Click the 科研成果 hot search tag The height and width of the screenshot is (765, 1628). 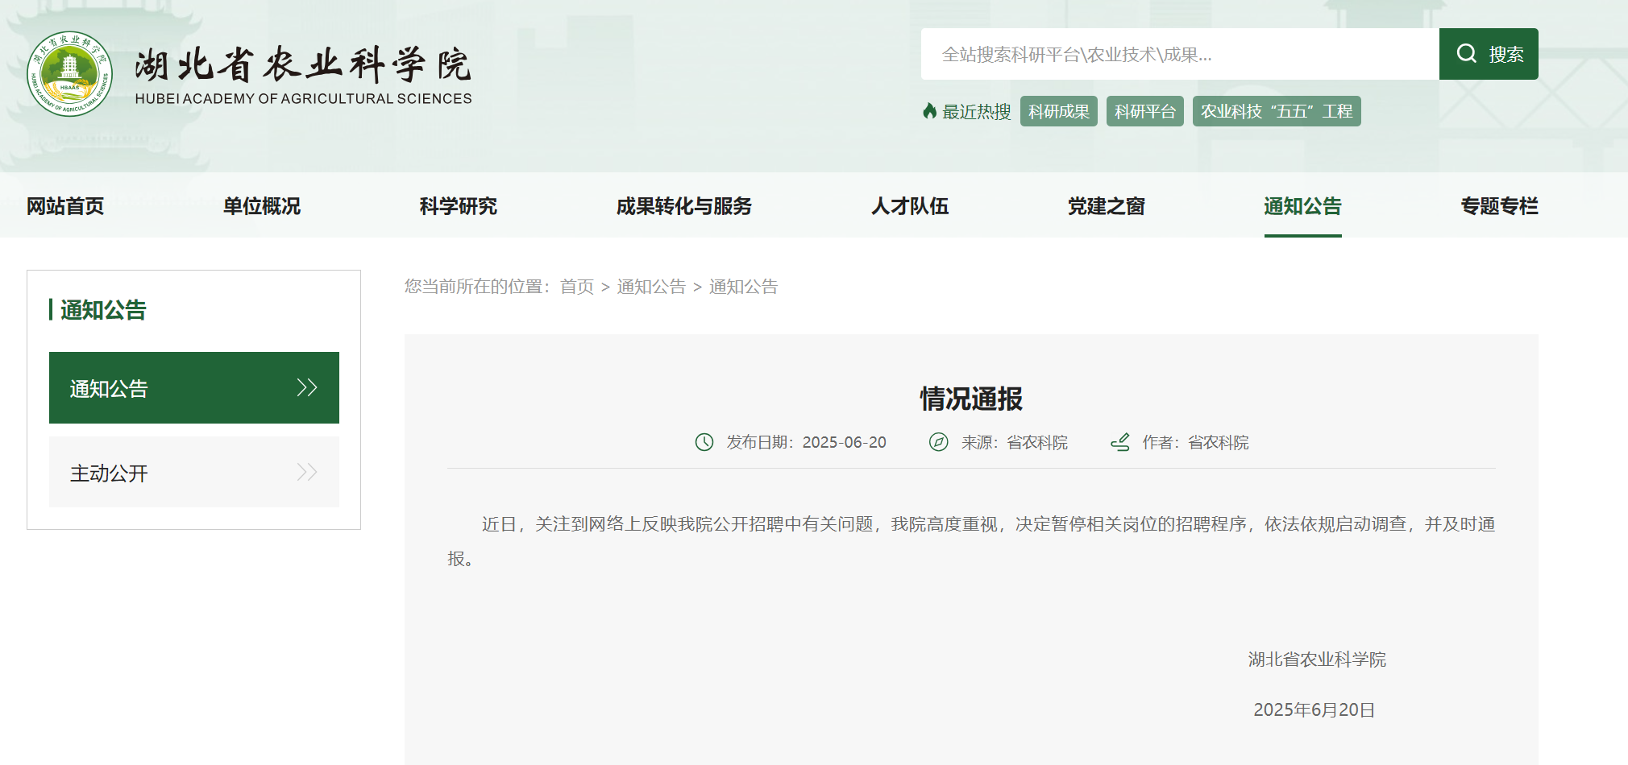coord(1058,111)
